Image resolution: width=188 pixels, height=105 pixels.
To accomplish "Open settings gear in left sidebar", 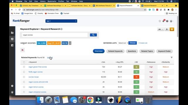I will [x=12, y=86].
